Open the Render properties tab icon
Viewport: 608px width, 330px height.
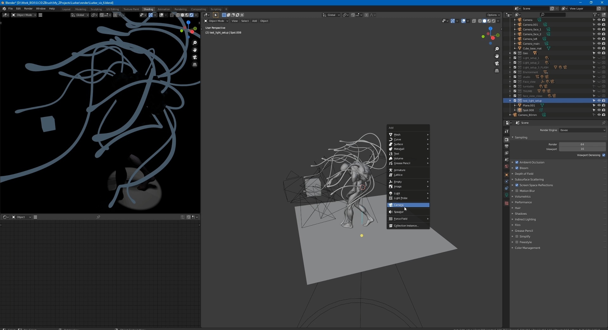click(506, 140)
